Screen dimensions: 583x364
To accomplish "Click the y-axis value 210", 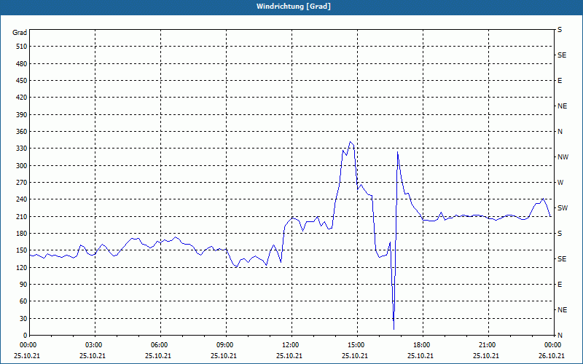I will 22,216.
